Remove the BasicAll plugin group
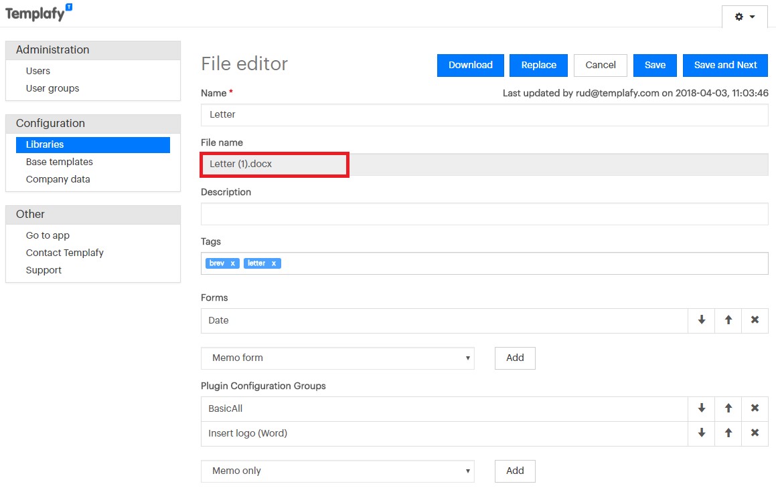Image resolution: width=776 pixels, height=488 pixels. point(755,408)
